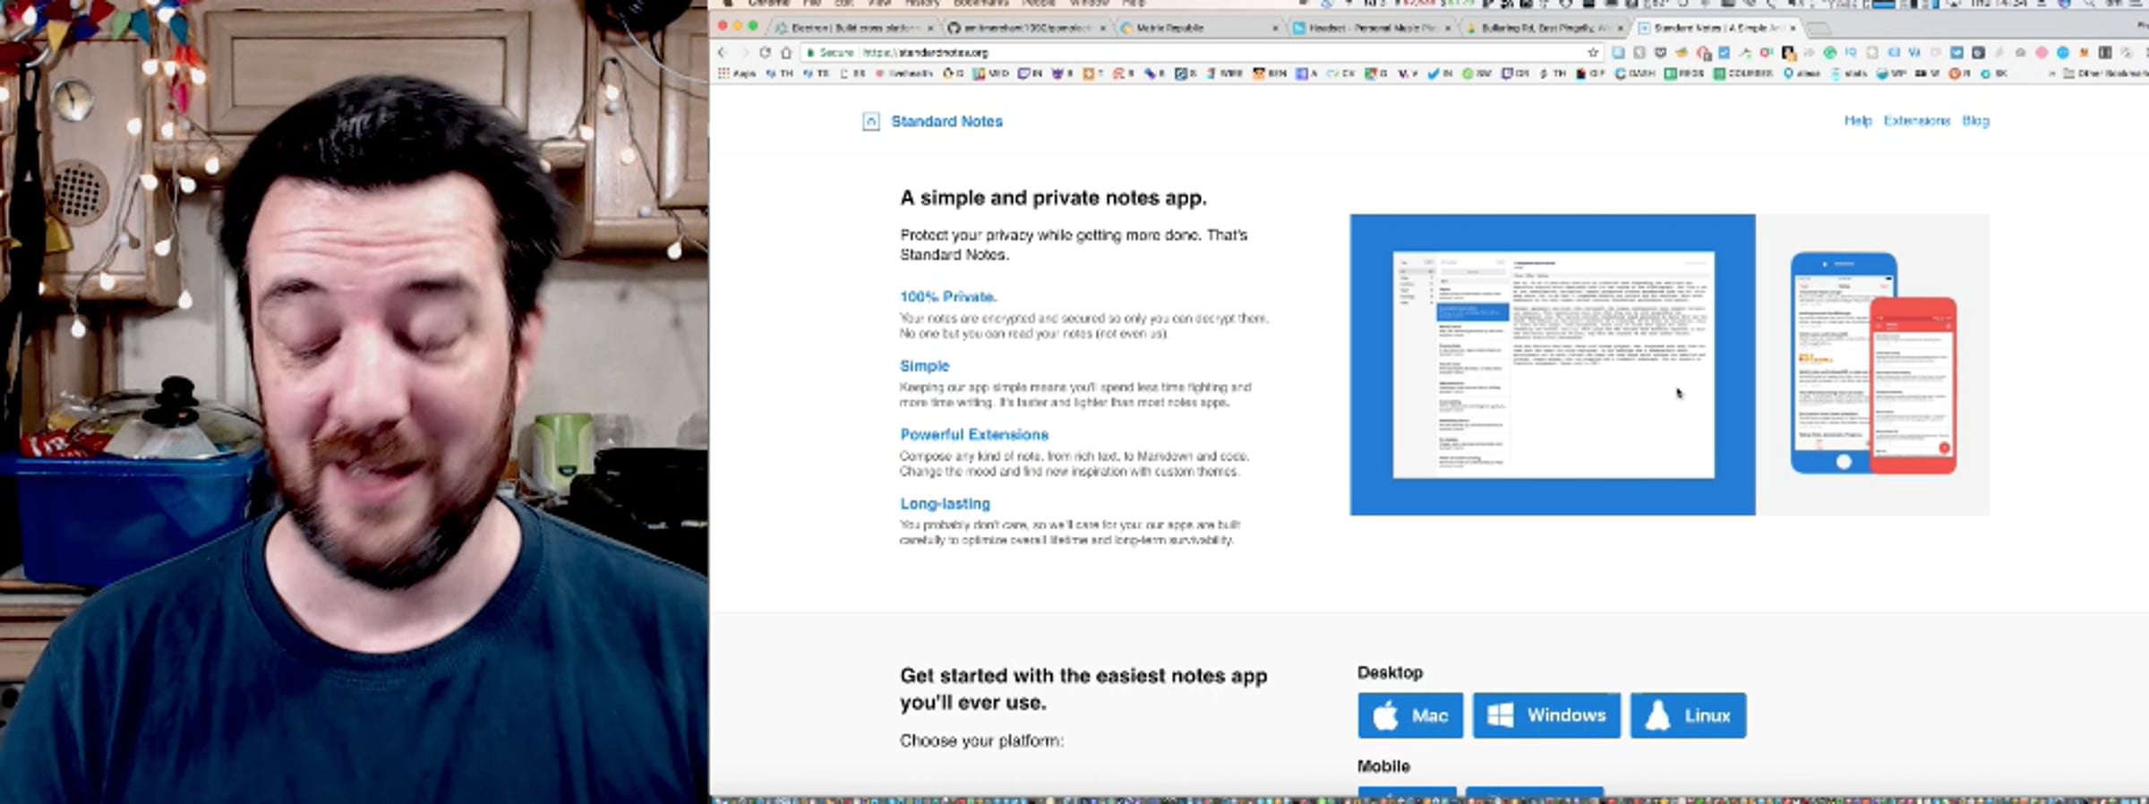The height and width of the screenshot is (804, 2149).
Task: Click the 'Long-lasting' heading
Action: pyautogui.click(x=945, y=504)
